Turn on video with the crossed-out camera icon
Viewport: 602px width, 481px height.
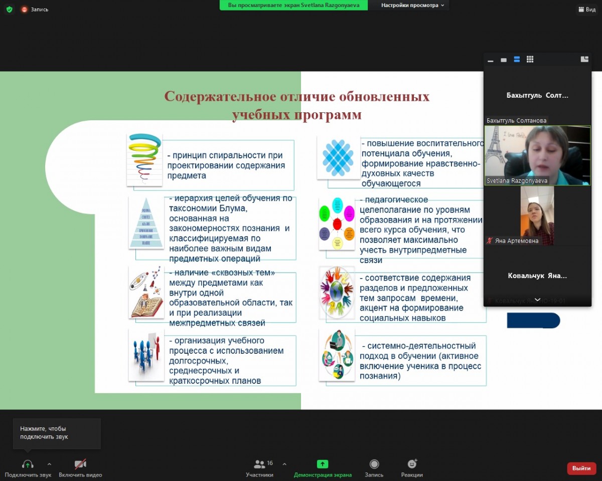(x=80, y=464)
